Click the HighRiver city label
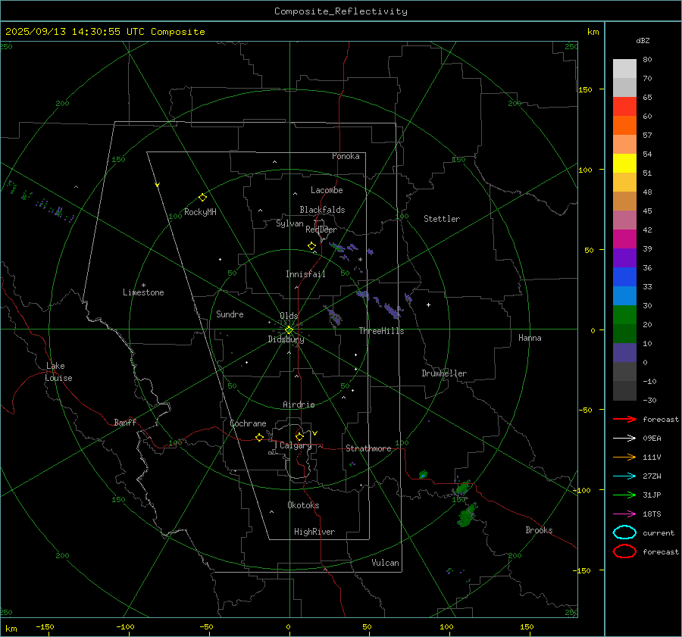The image size is (682, 637). tap(314, 532)
